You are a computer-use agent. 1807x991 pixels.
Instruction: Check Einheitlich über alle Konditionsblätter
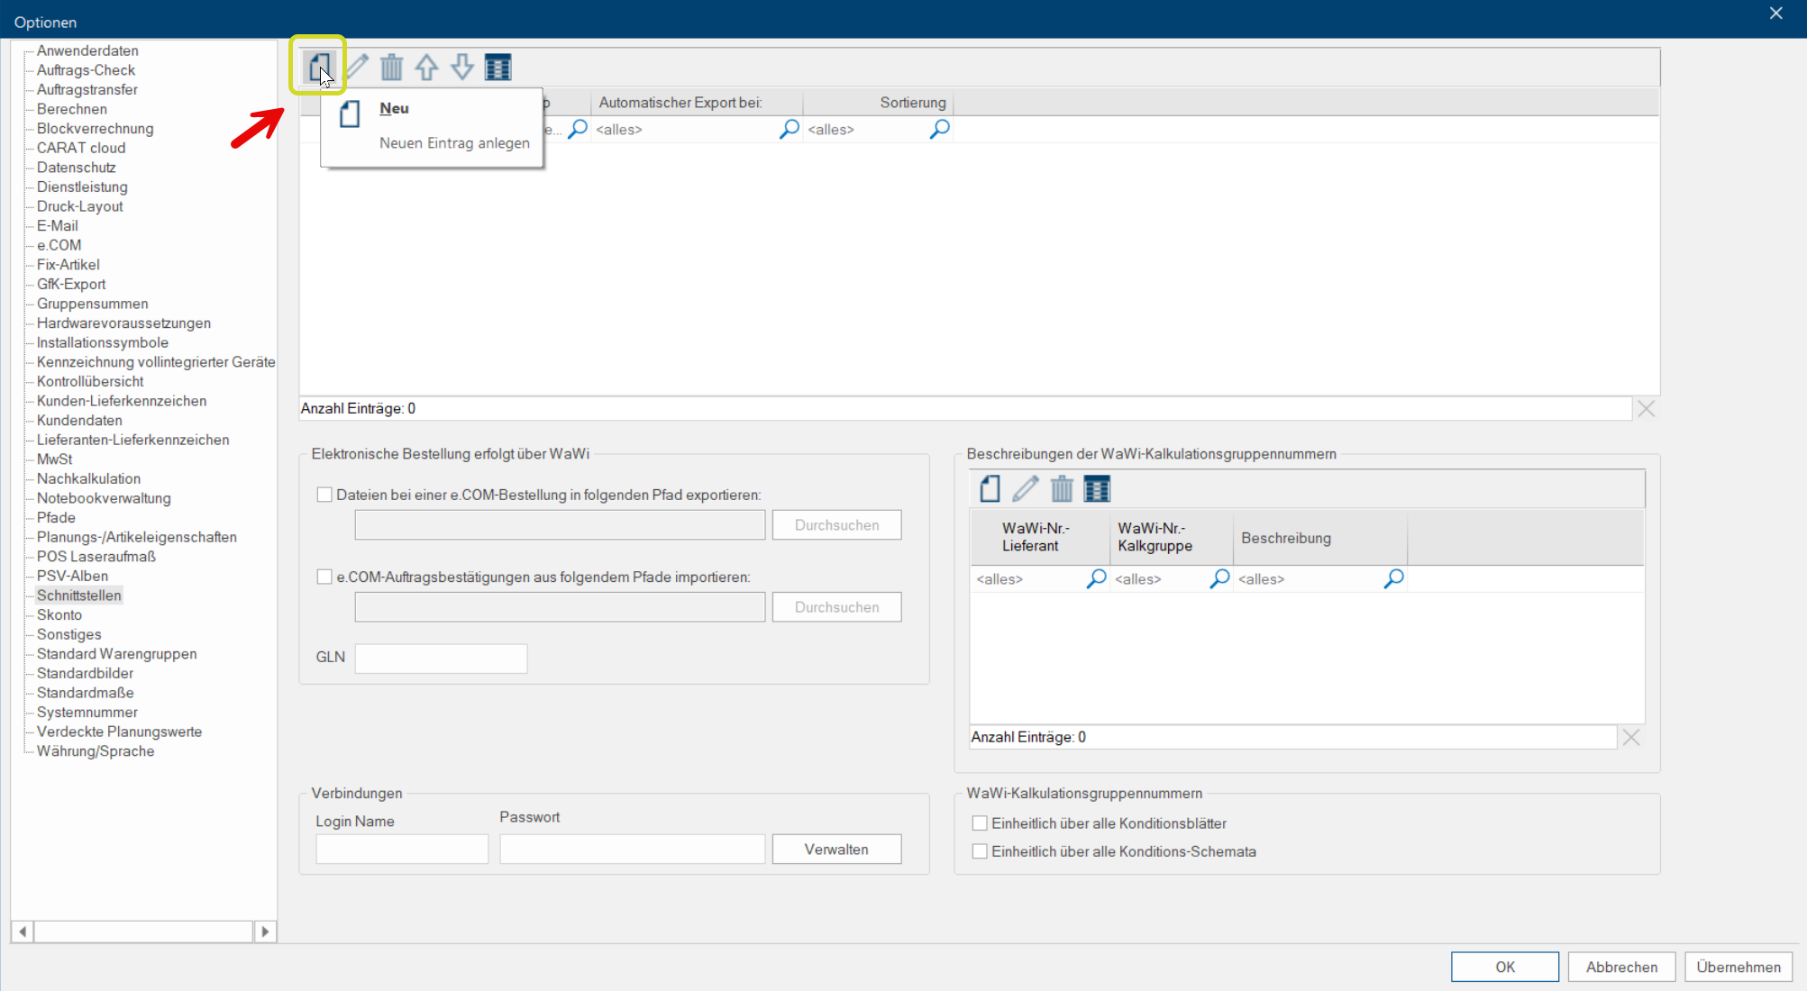(980, 823)
